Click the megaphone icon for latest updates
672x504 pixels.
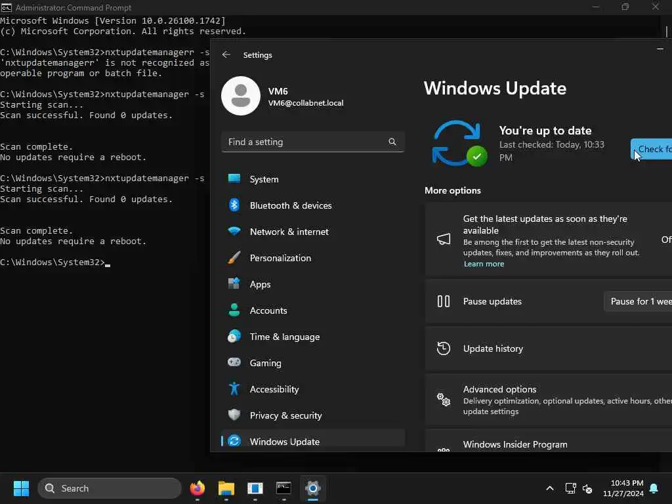tap(444, 239)
